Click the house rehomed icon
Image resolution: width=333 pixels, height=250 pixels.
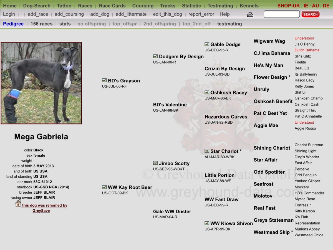click(x=18, y=204)
